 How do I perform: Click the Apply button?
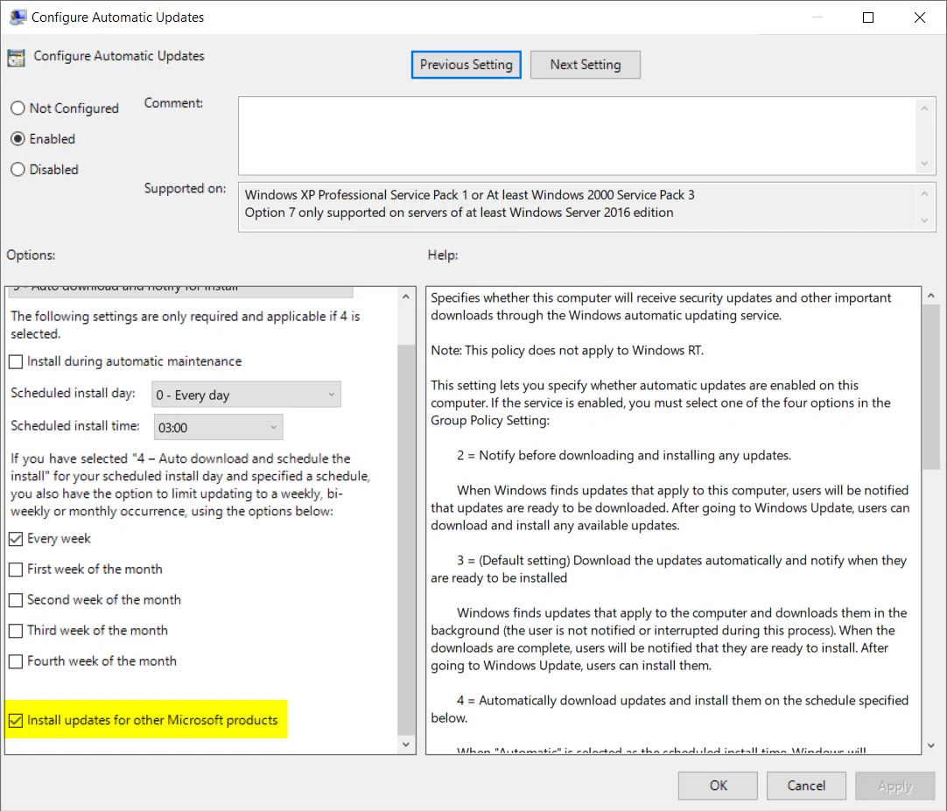[895, 786]
